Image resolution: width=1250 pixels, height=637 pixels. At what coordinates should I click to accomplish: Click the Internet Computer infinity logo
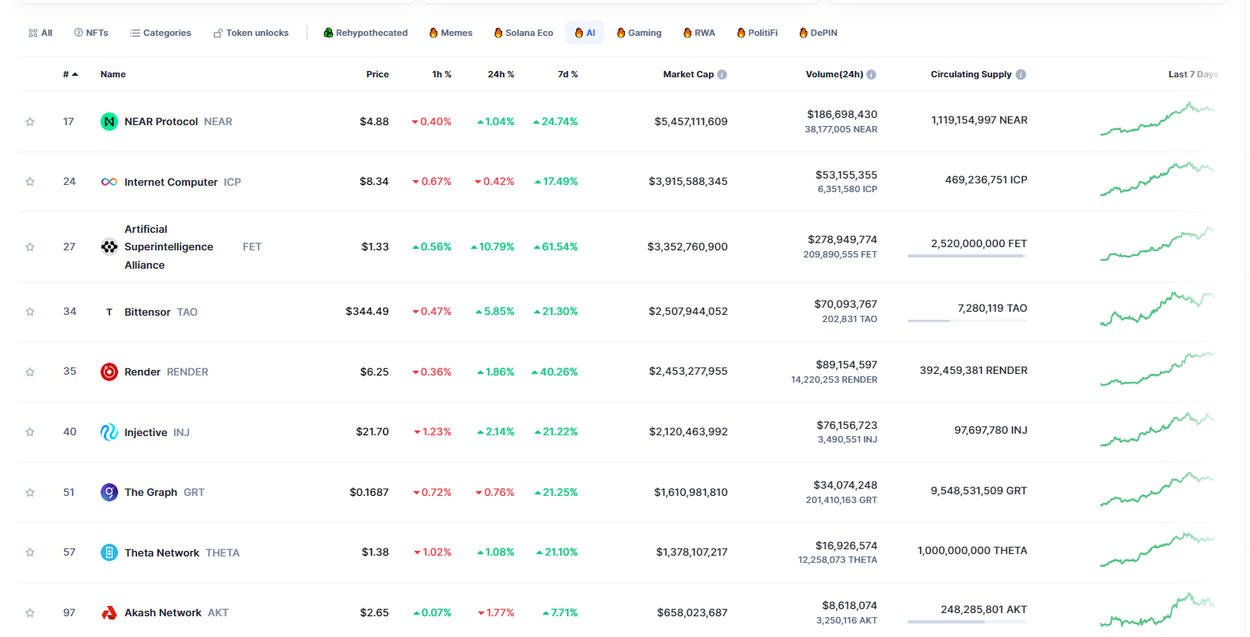coord(109,182)
